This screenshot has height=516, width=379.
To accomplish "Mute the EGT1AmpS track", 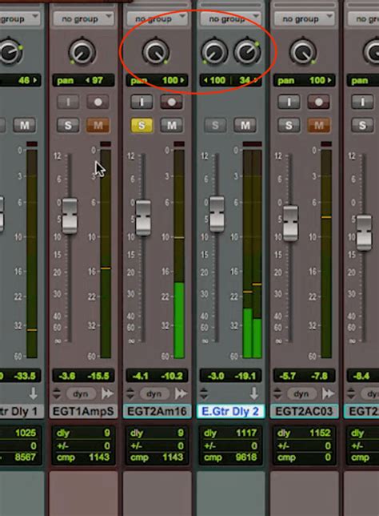I will point(98,125).
